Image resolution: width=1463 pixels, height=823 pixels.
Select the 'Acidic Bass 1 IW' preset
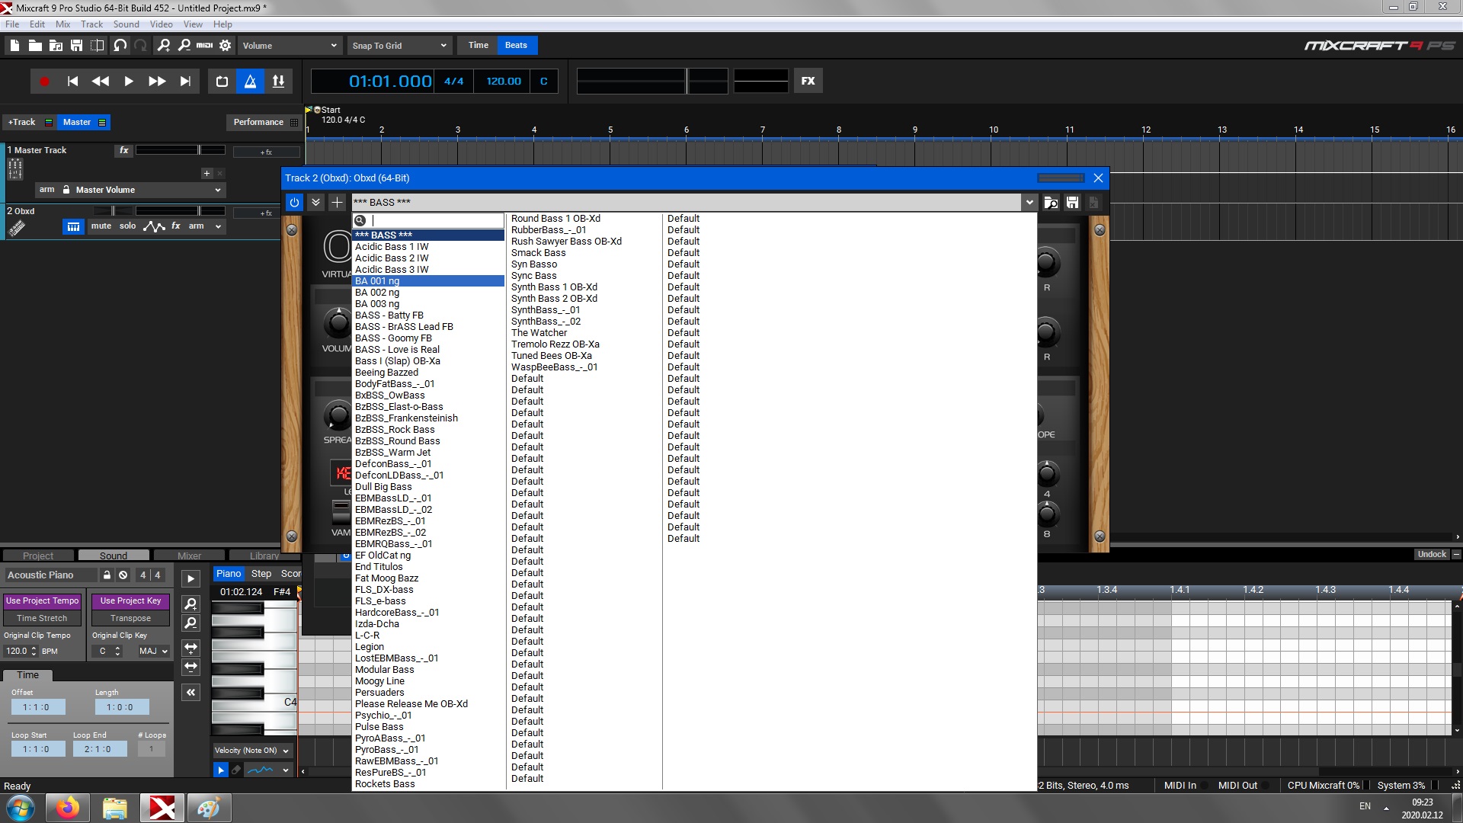coord(392,247)
